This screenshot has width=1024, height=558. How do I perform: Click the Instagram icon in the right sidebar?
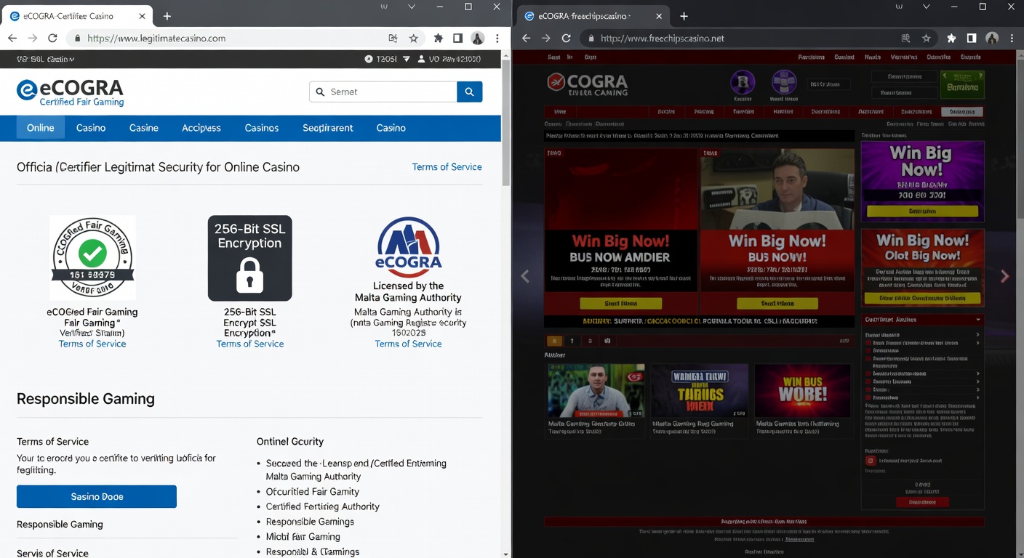870,460
